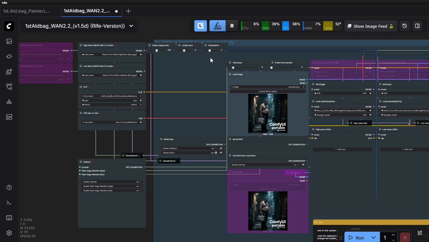Toggle the Enable 2nd.img switch
Viewport: 429px width, 242px height.
pyautogui.click(x=298, y=165)
